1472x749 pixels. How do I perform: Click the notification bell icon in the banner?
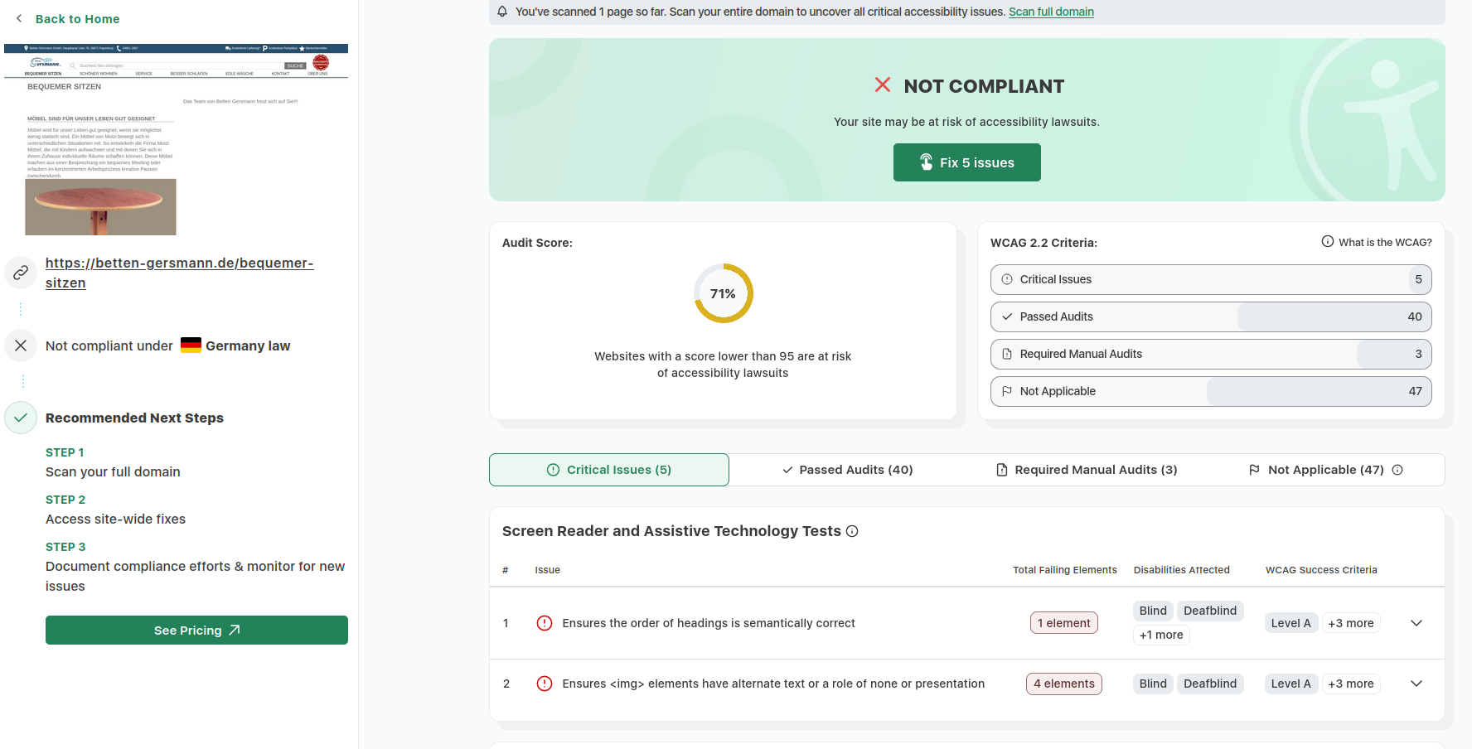coord(502,12)
